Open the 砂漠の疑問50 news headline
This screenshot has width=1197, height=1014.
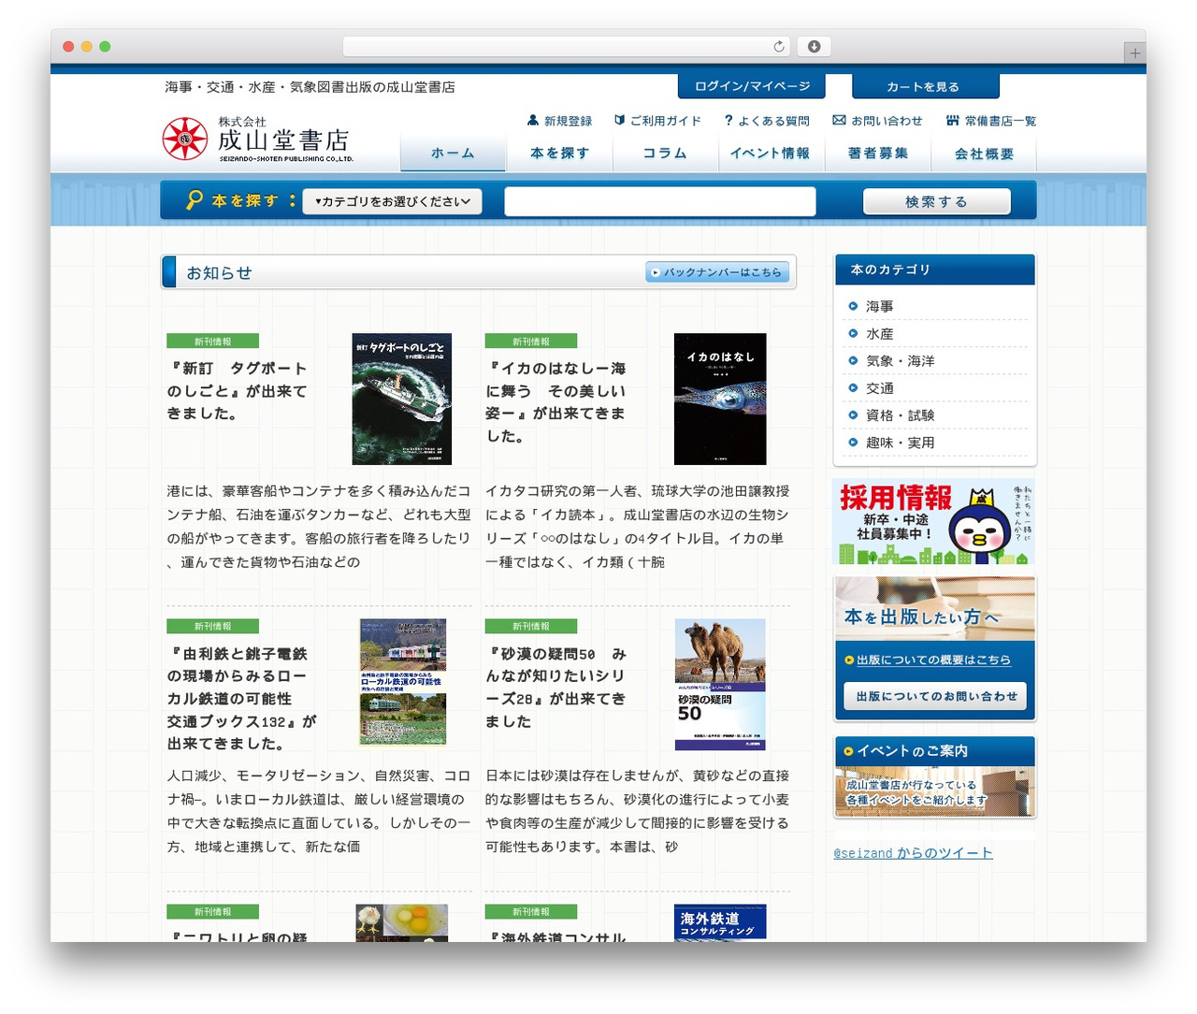coord(555,688)
